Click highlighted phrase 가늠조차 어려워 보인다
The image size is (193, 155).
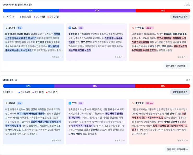coord(80,50)
